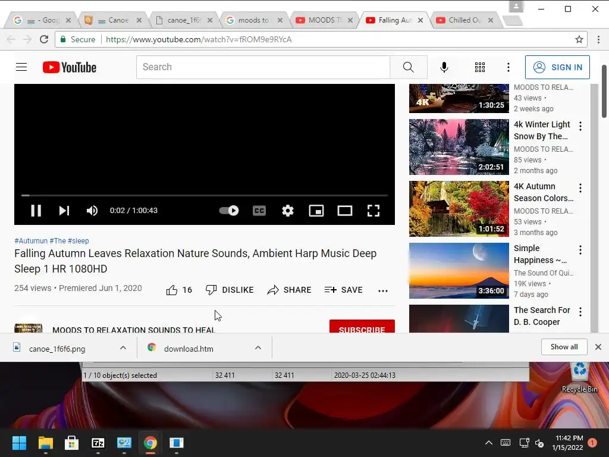This screenshot has height=457, width=609.
Task: Open Microsoft Store from taskbar
Action: click(x=71, y=443)
